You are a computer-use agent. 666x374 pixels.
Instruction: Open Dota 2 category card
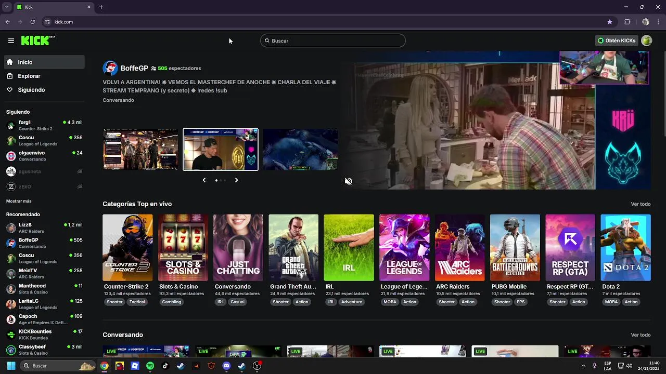coord(625,248)
